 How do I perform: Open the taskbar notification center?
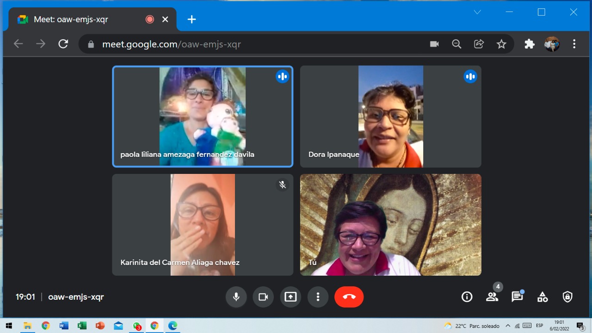(x=580, y=326)
